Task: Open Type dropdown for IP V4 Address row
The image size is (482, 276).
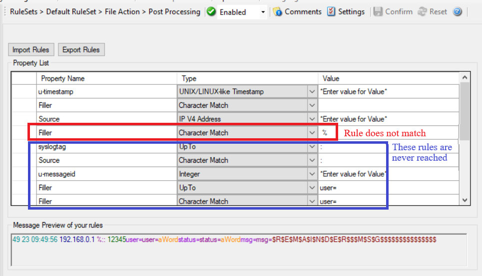Action: pos(312,119)
